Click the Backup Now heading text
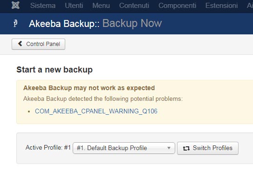Image resolution: width=253 pixels, height=171 pixels. pos(132,23)
